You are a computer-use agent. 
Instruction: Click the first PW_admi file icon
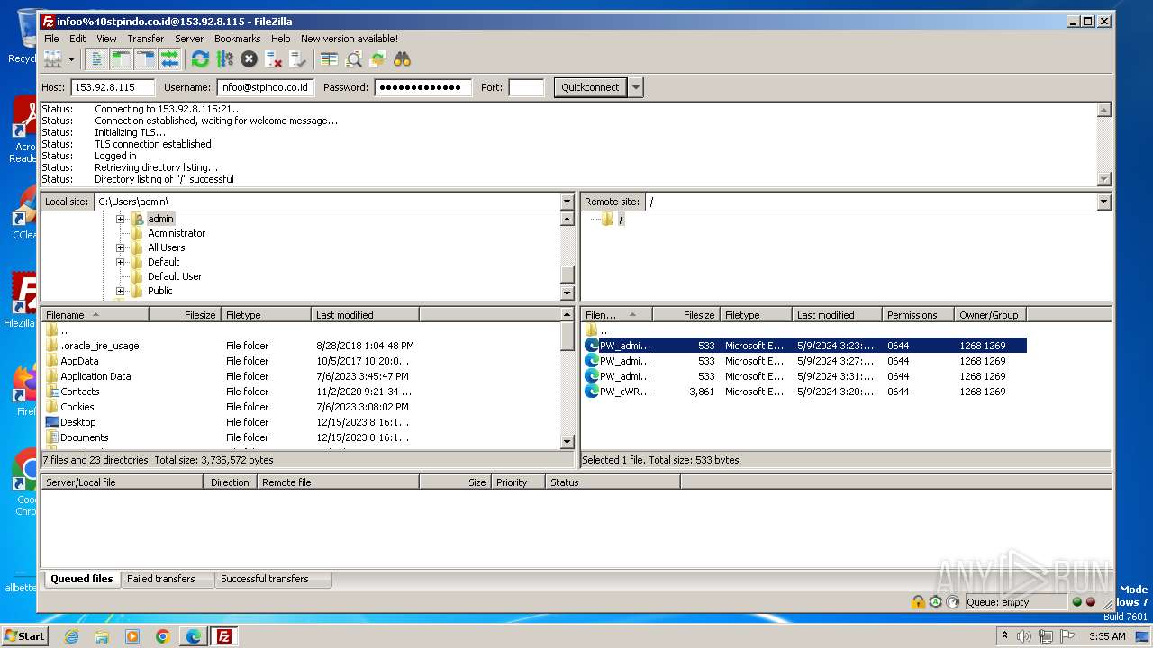click(x=592, y=346)
